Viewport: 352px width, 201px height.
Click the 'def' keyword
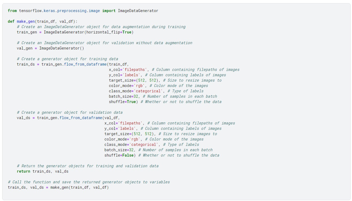click(x=11, y=21)
